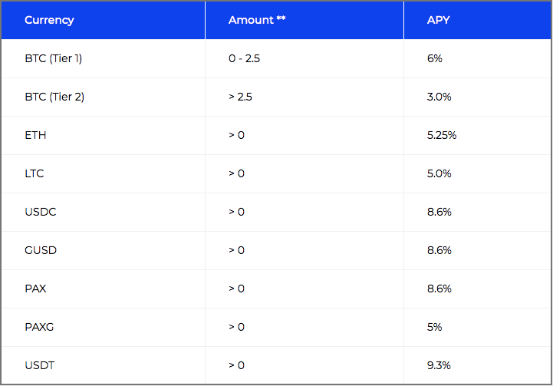
Task: Click the > 2.5 amount value
Action: (x=240, y=97)
